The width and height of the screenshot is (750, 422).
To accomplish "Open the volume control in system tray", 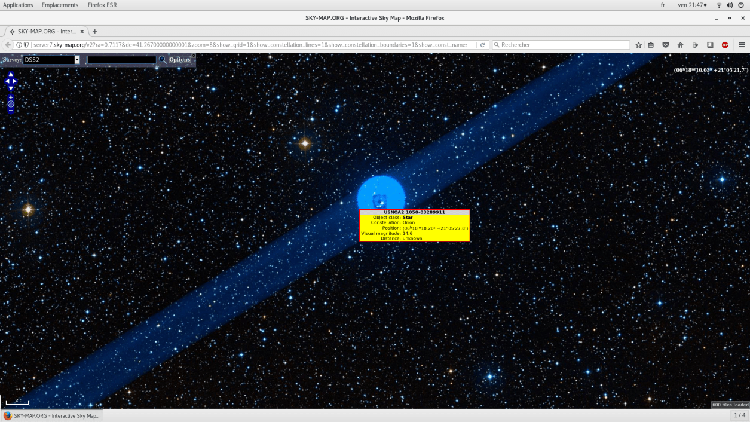I will 730,5.
